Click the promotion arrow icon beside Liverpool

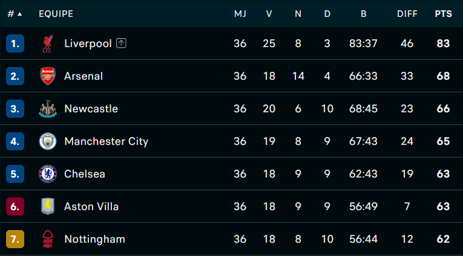[121, 43]
